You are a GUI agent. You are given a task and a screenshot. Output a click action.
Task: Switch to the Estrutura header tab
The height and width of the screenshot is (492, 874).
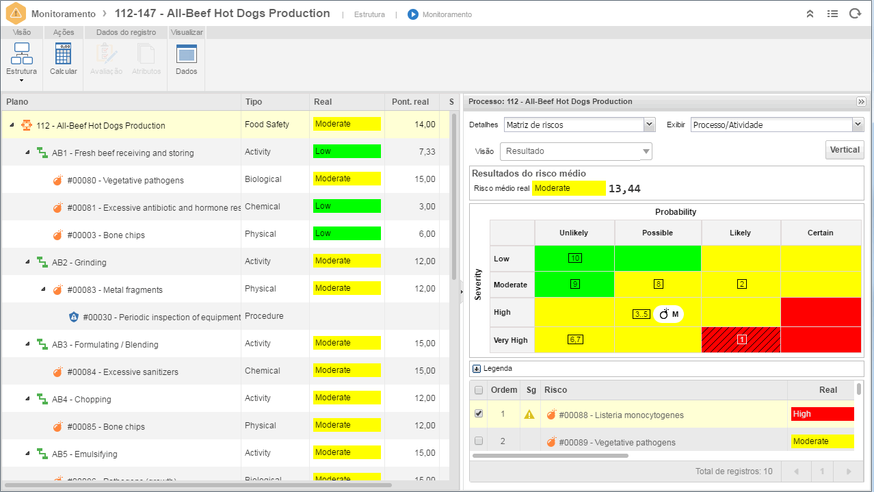tap(369, 14)
